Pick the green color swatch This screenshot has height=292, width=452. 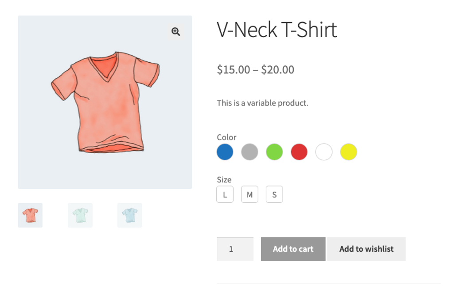pyautogui.click(x=274, y=152)
